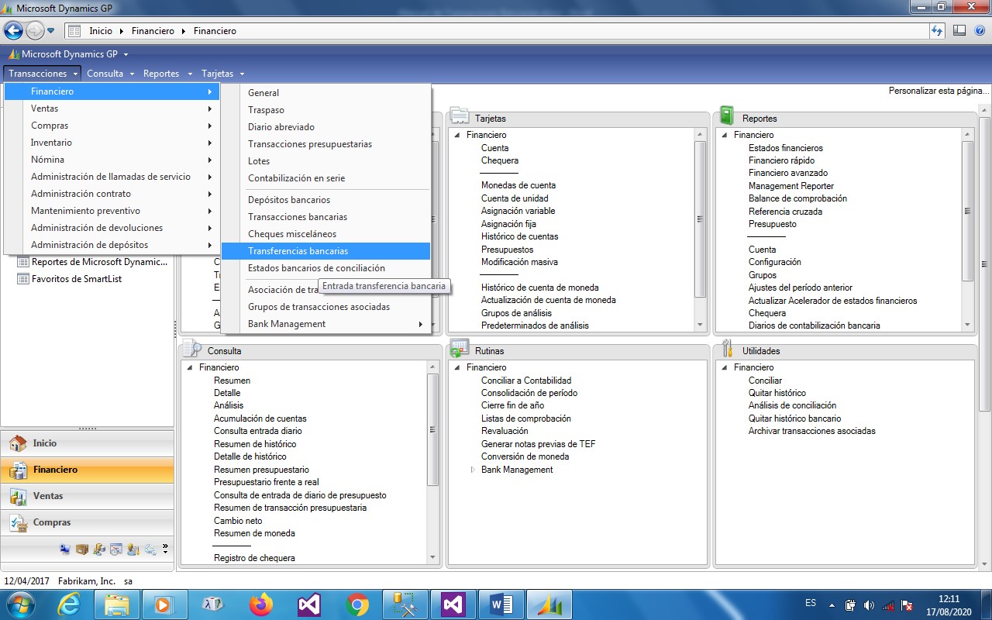The height and width of the screenshot is (620, 992).
Task: Click the calendar clock navigation icon
Action: click(116, 549)
